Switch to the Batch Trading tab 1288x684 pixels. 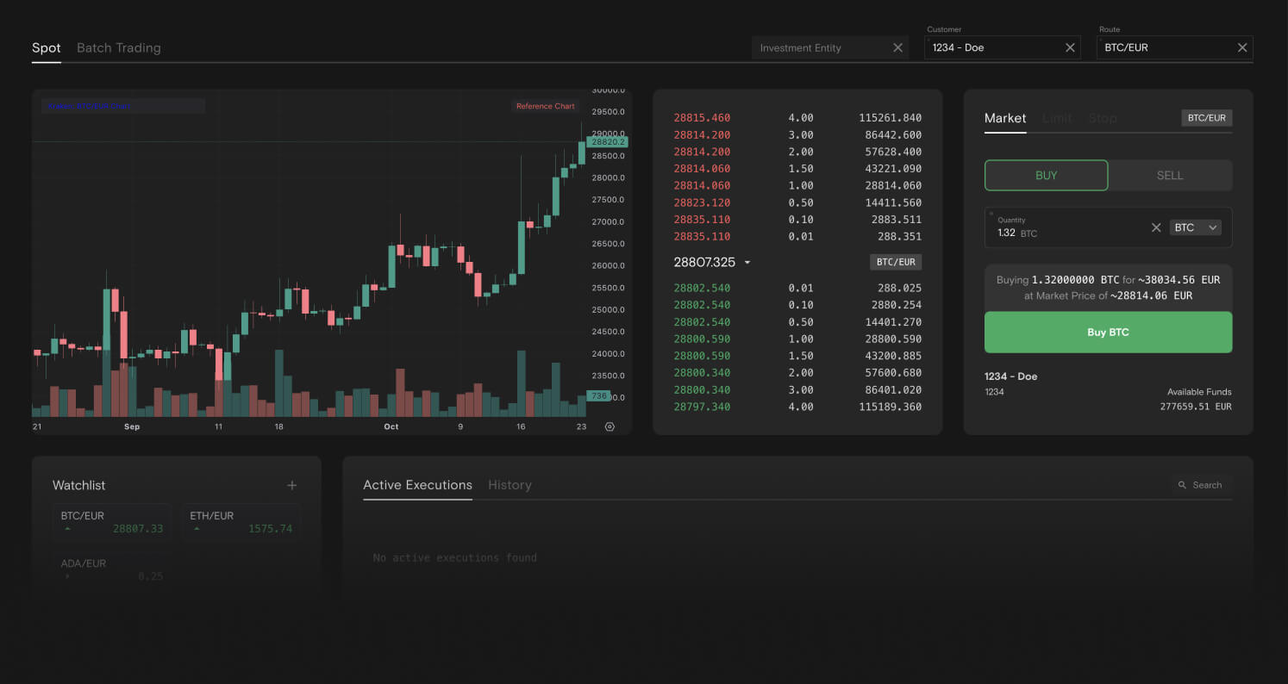click(x=118, y=48)
